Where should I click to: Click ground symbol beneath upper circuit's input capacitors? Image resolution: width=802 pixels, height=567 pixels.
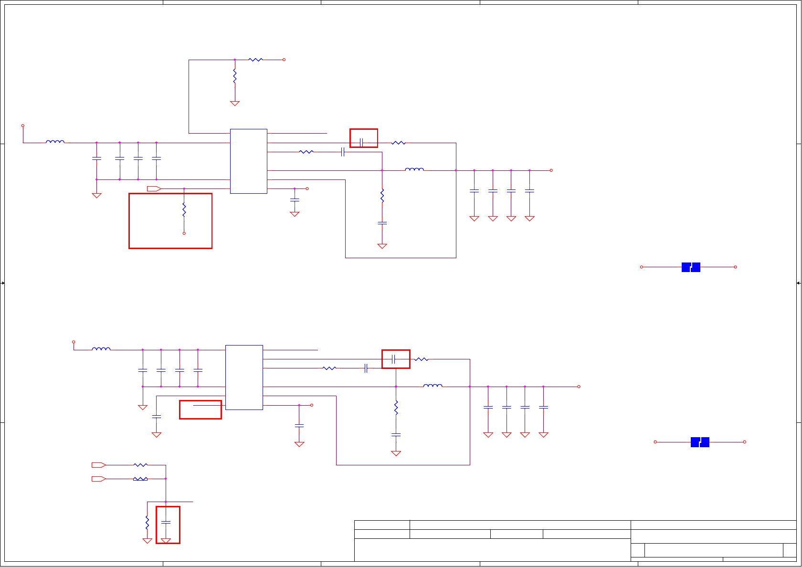96,196
